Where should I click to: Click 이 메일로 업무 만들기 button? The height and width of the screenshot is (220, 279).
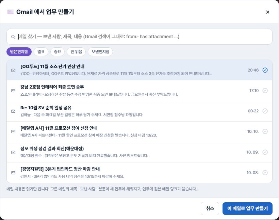[247, 208]
